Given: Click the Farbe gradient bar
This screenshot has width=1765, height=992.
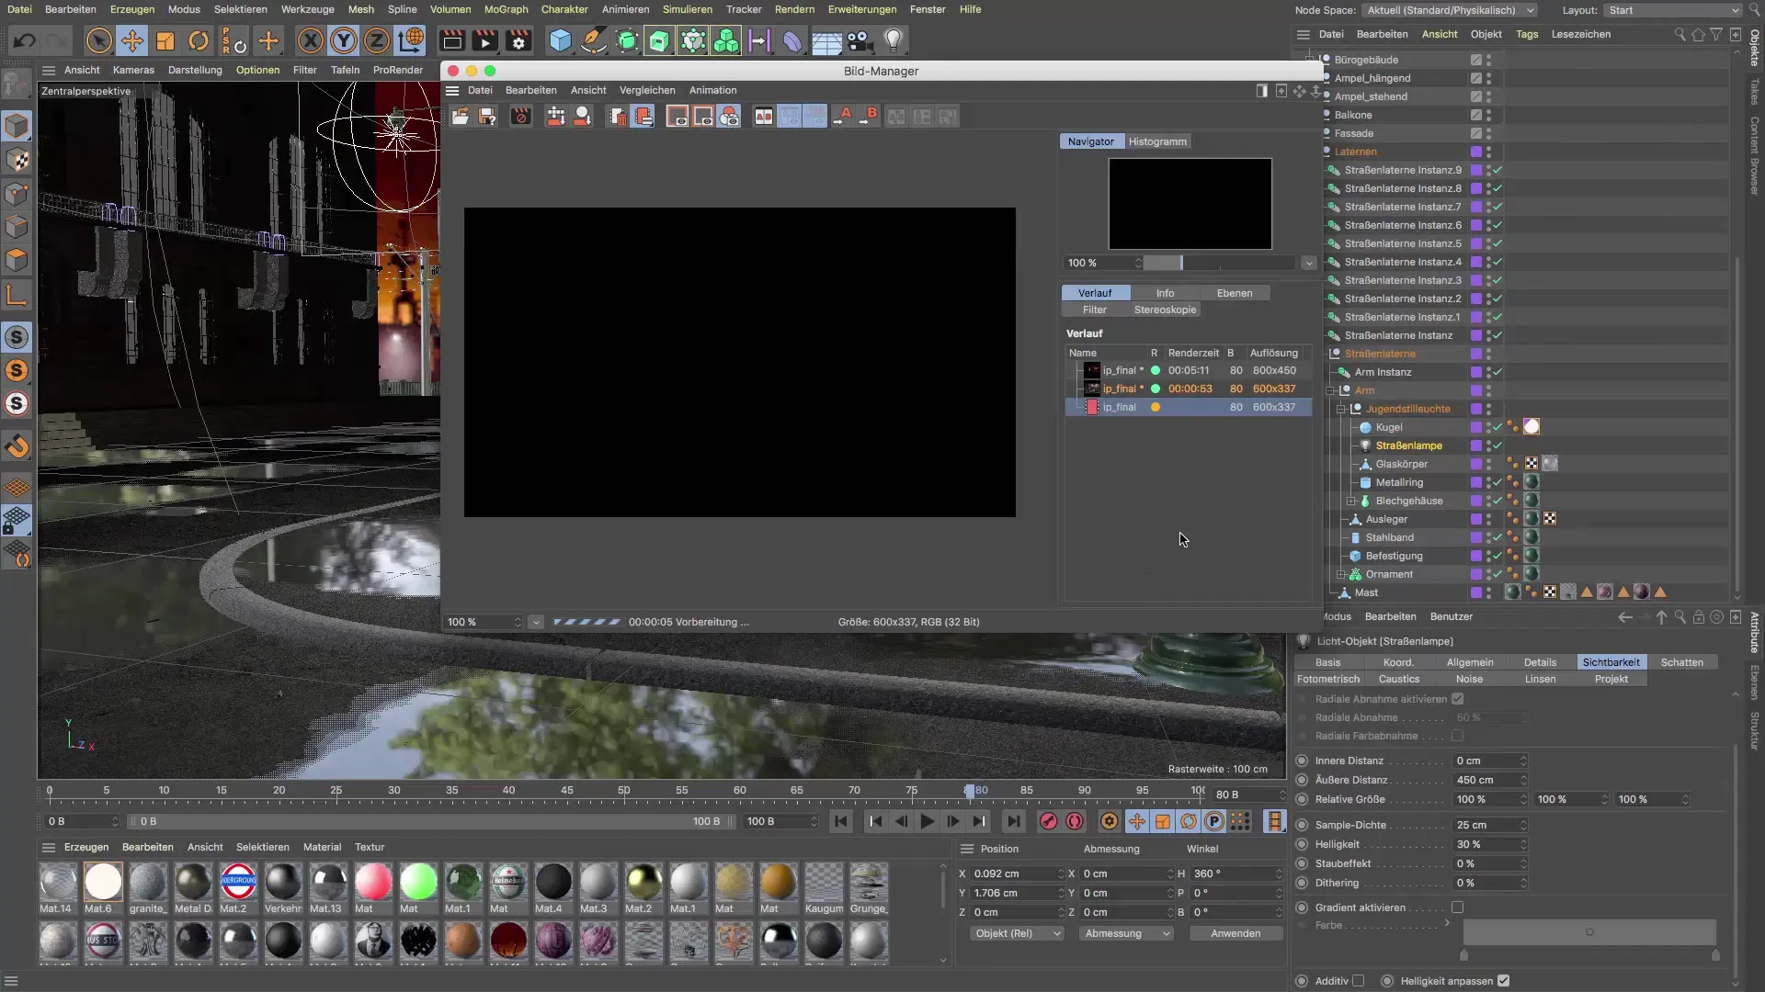Looking at the screenshot, I should 1589,932.
